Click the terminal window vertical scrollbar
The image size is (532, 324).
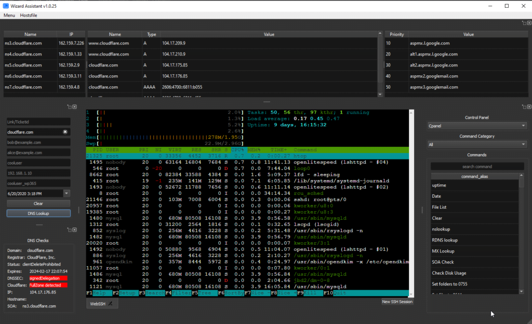point(411,204)
